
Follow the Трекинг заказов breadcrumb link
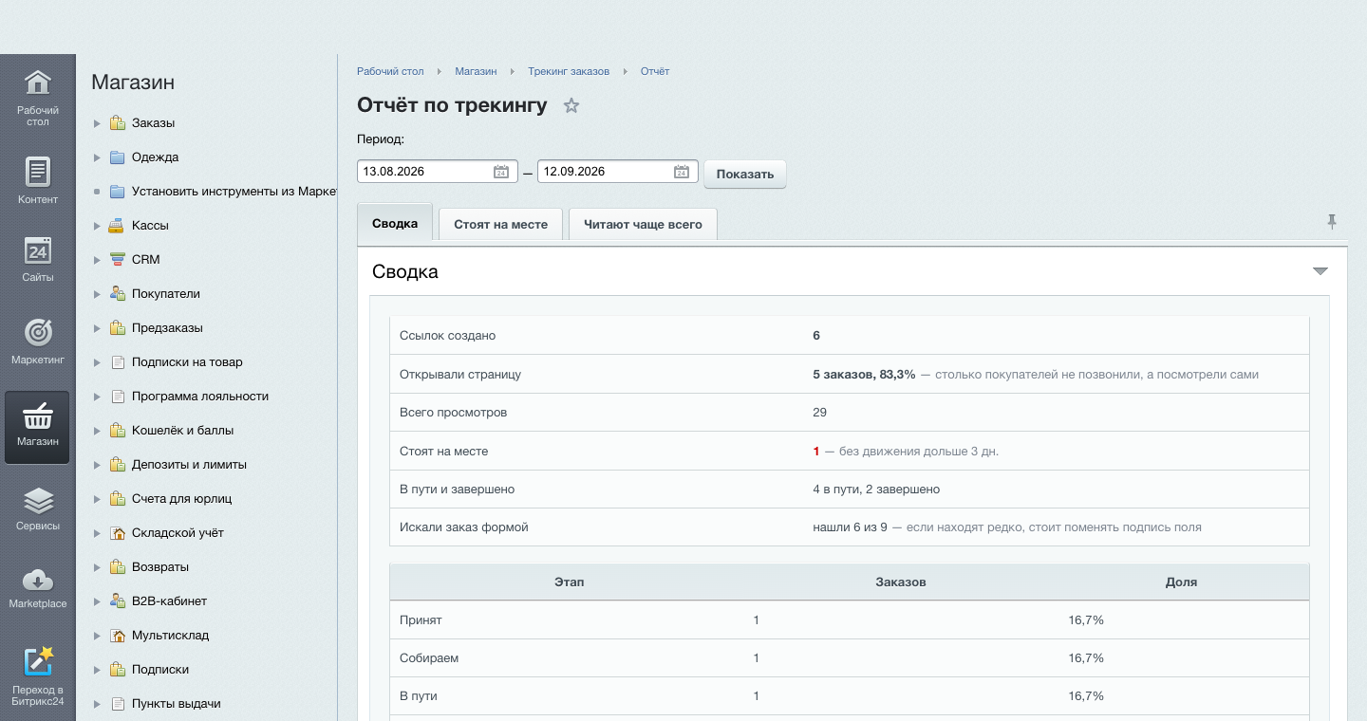tap(569, 71)
